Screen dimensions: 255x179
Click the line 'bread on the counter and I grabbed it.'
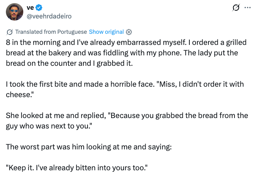pos(69,63)
